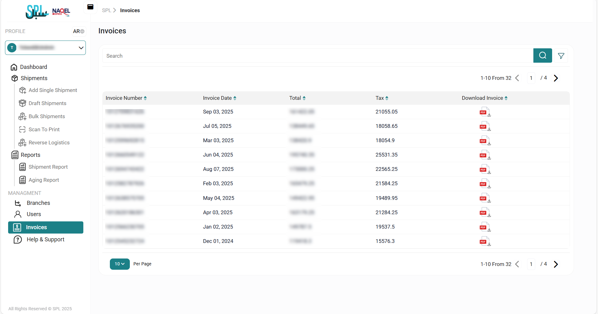Open Help & Support page
Viewport: 598px width, 314px height.
tap(45, 239)
